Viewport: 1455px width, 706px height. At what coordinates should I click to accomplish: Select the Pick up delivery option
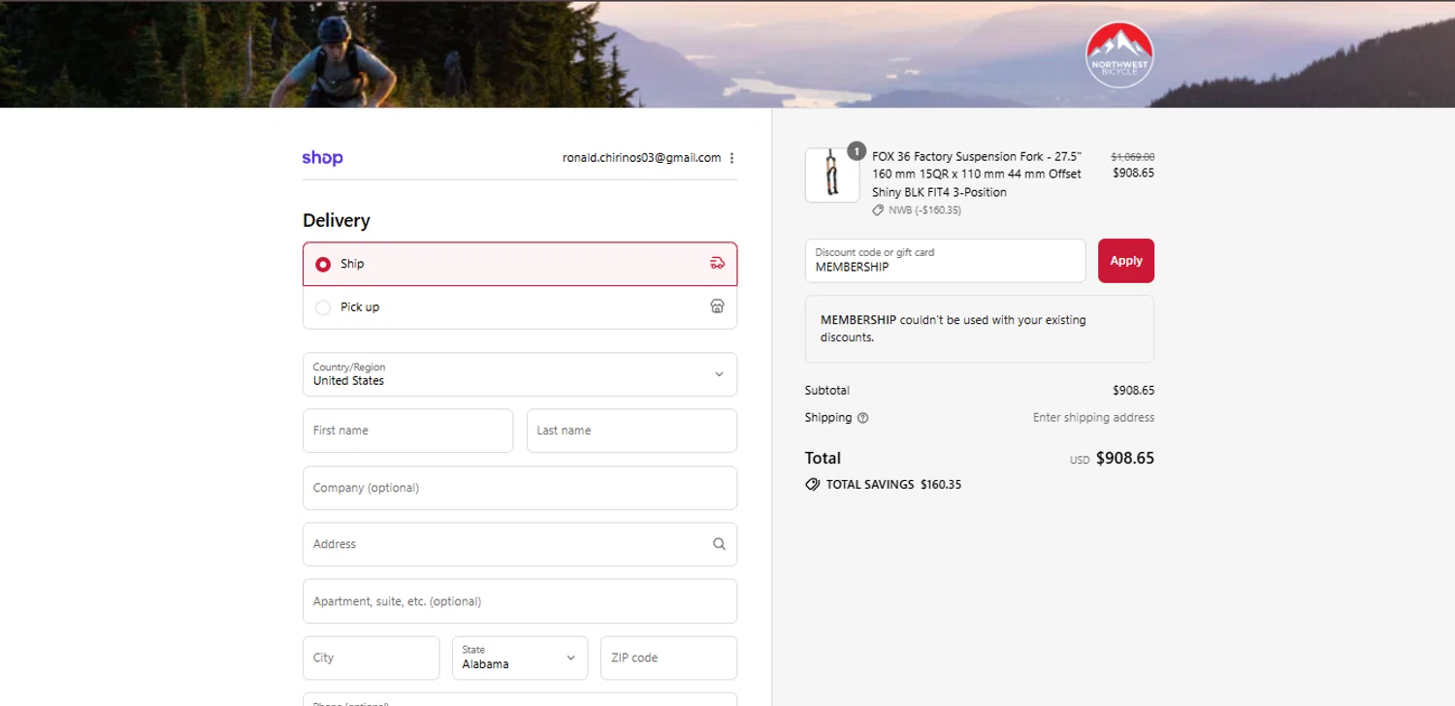(520, 307)
